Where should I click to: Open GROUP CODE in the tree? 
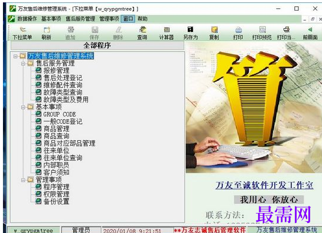60,114
